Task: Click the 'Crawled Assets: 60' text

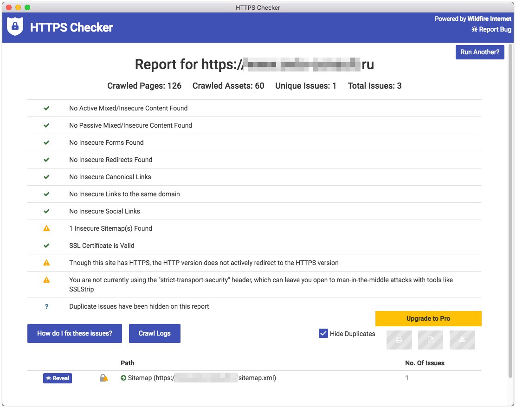Action: (228, 85)
